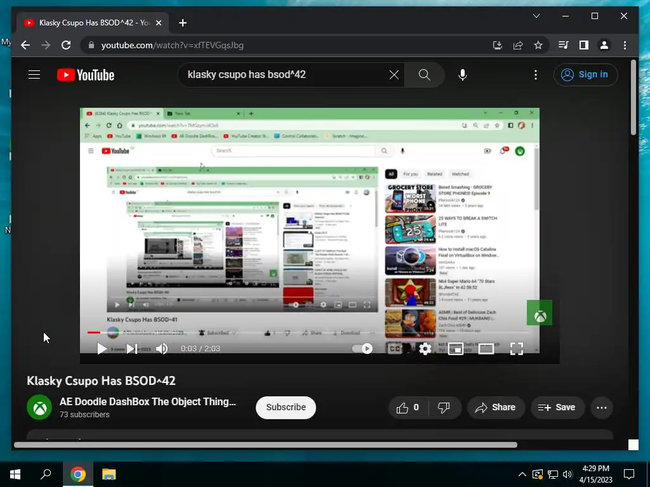Open more actions ellipsis menu

[602, 408]
